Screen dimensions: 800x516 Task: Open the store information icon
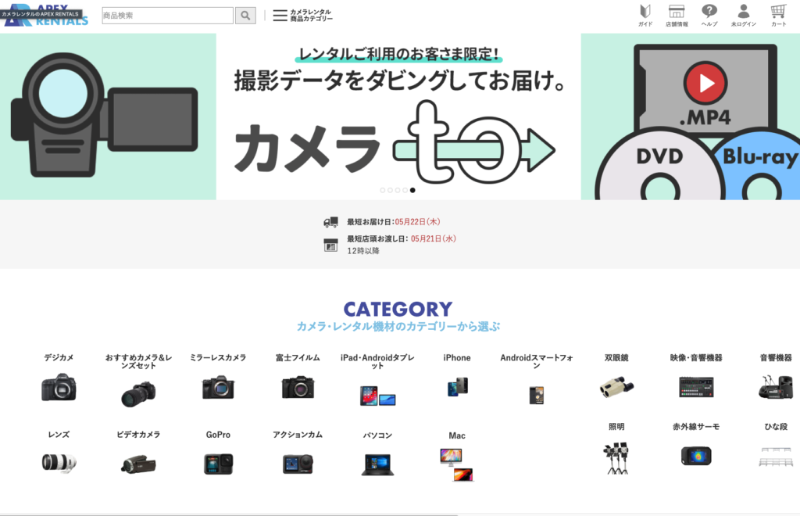(x=677, y=12)
